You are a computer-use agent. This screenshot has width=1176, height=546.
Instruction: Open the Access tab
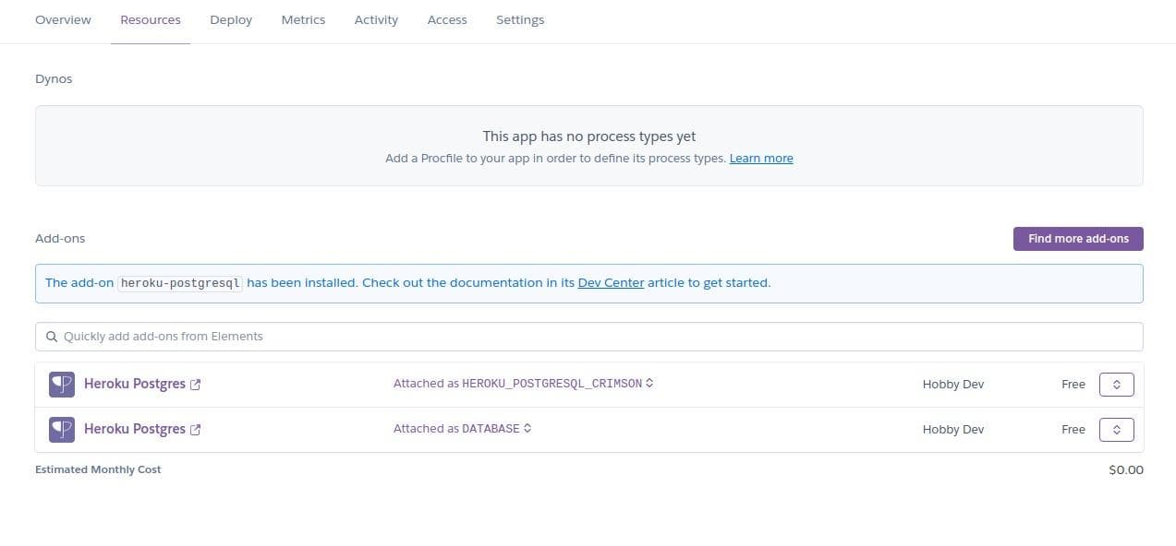tap(447, 19)
